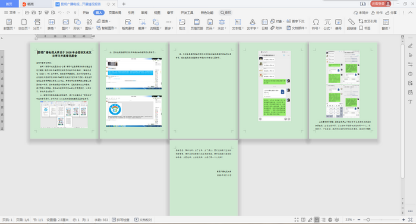Switch to the 页面布局 ribbon tab
416x224 pixels.
(x=115, y=12)
